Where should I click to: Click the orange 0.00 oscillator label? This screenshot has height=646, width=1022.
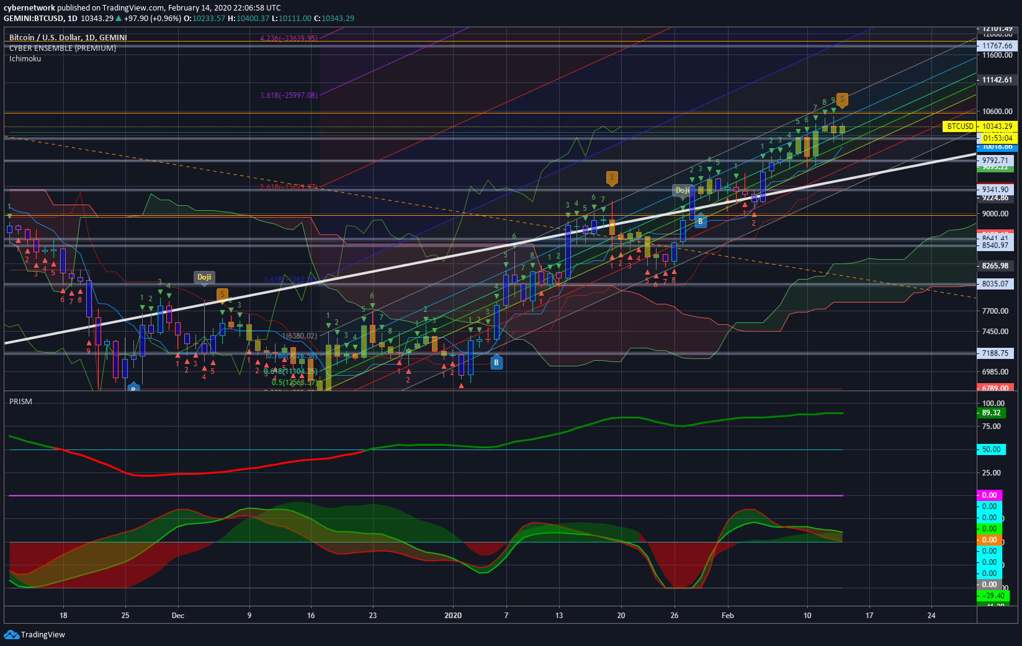pos(989,540)
